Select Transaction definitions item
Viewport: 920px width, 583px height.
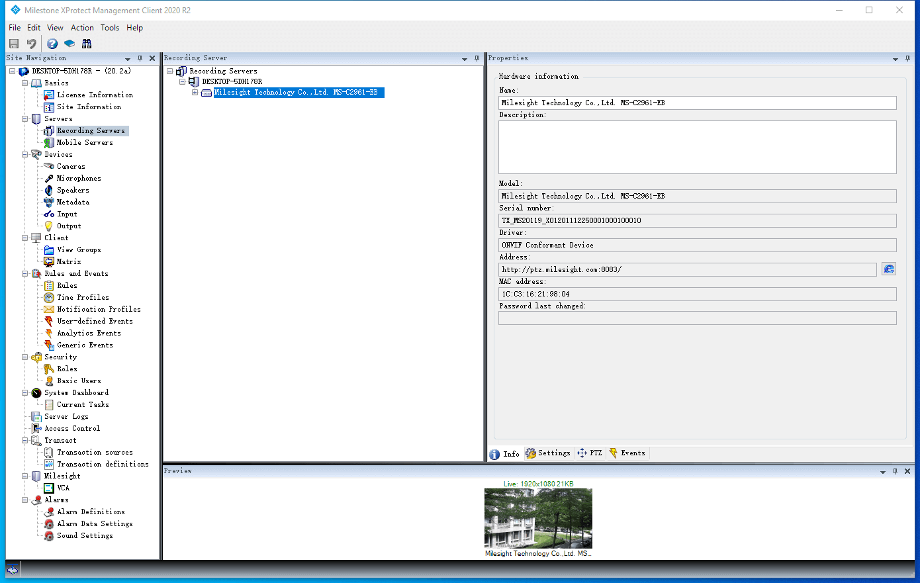[103, 464]
